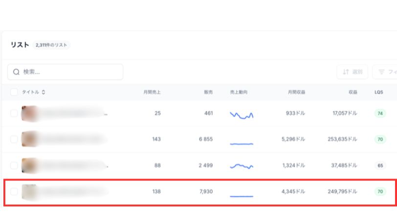Click the sparkline in the 6 855 sales row
Screen dimensions: 397x223
[x=242, y=142]
